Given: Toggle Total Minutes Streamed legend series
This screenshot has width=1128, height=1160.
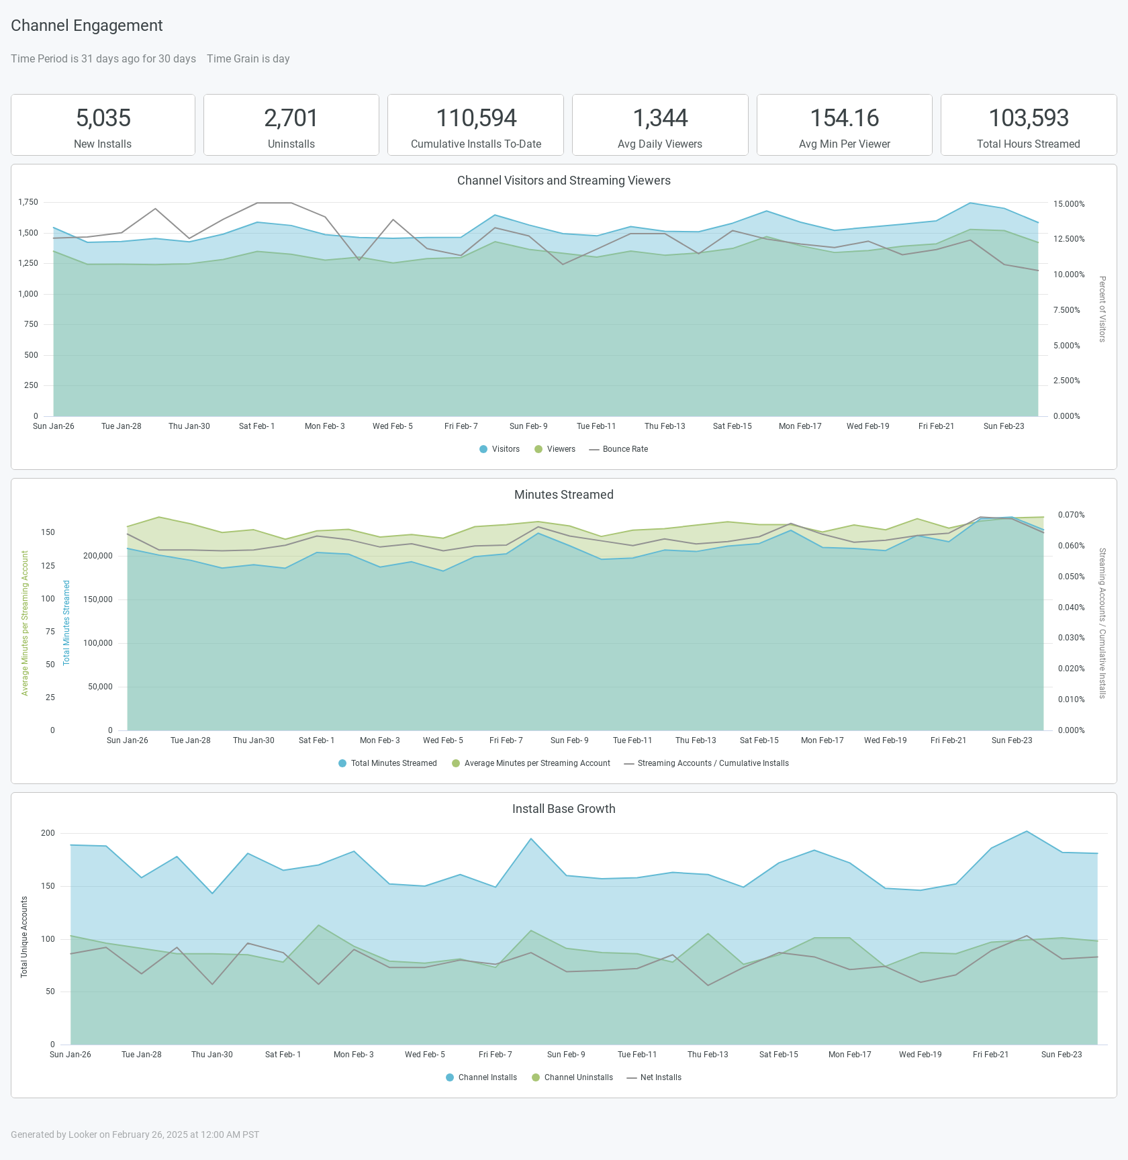Looking at the screenshot, I should coord(387,763).
